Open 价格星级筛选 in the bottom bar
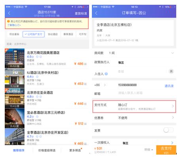177x157 pixels. 47,150
